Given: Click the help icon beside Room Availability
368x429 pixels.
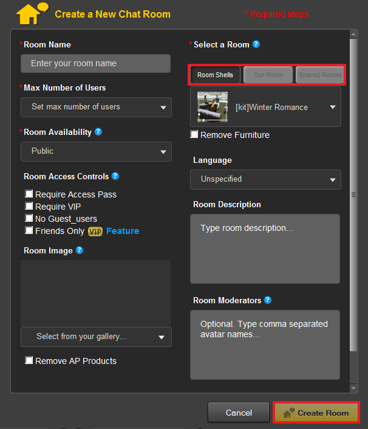Looking at the screenshot, I should [x=98, y=132].
